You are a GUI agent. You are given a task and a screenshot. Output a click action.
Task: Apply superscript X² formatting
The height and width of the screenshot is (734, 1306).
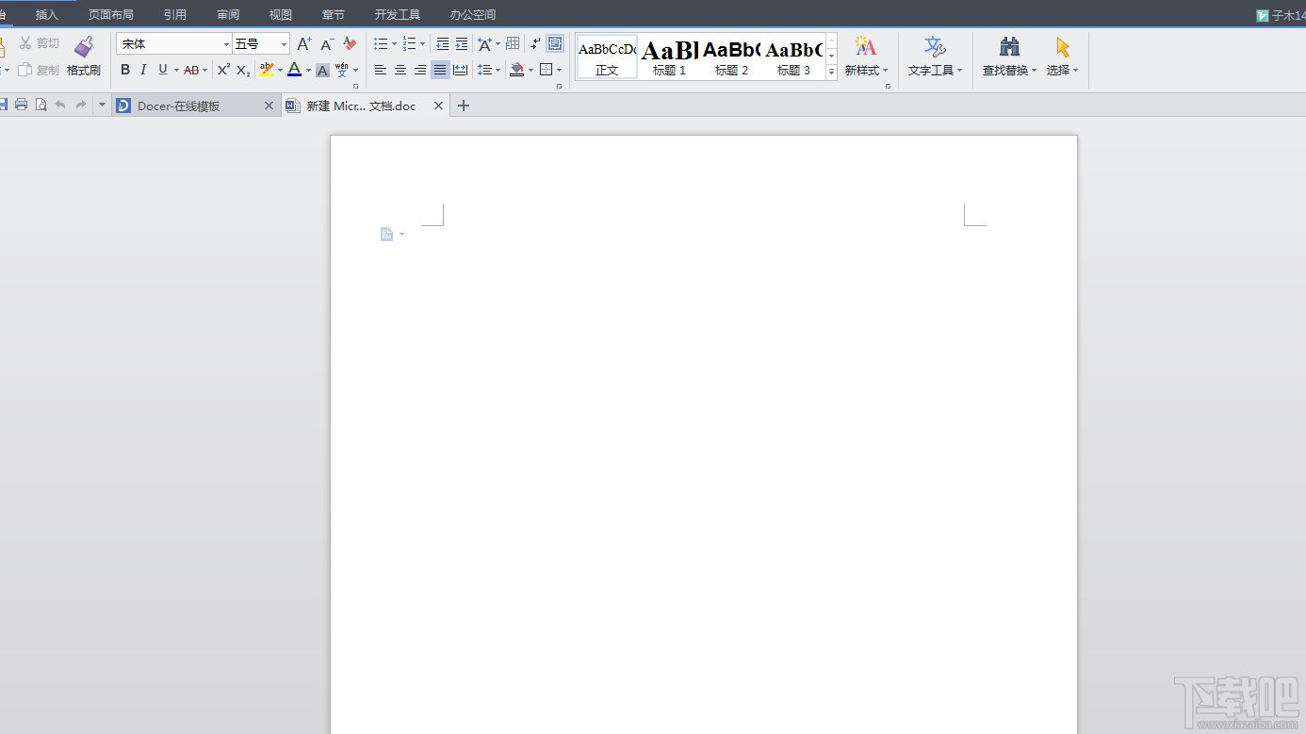point(223,70)
